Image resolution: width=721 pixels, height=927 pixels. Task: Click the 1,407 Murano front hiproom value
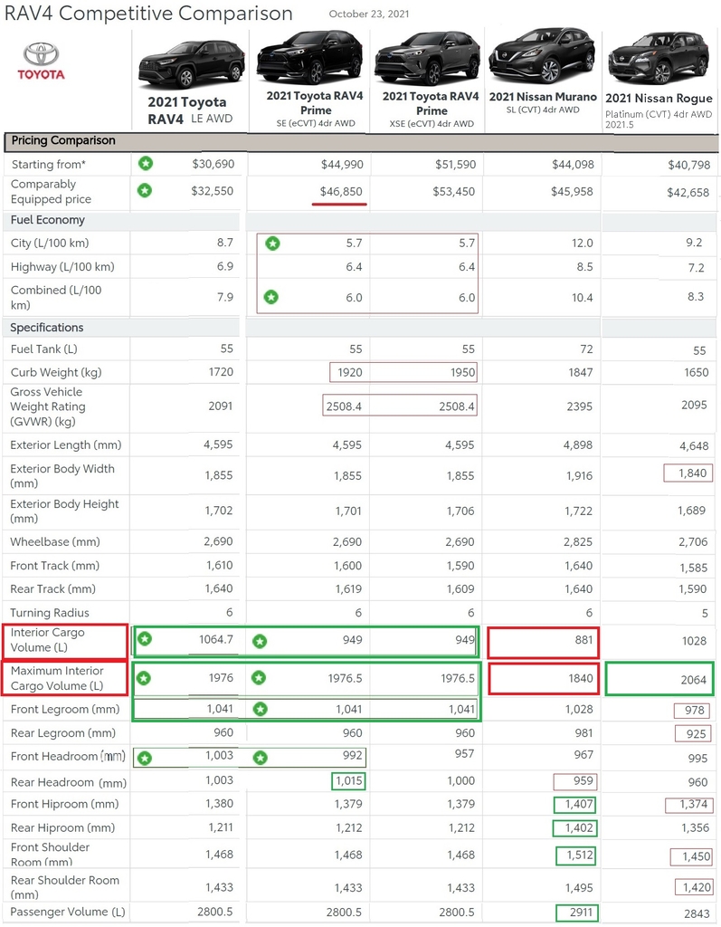point(579,804)
